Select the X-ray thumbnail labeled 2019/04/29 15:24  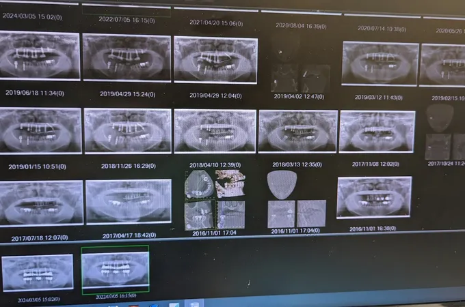tap(127, 57)
